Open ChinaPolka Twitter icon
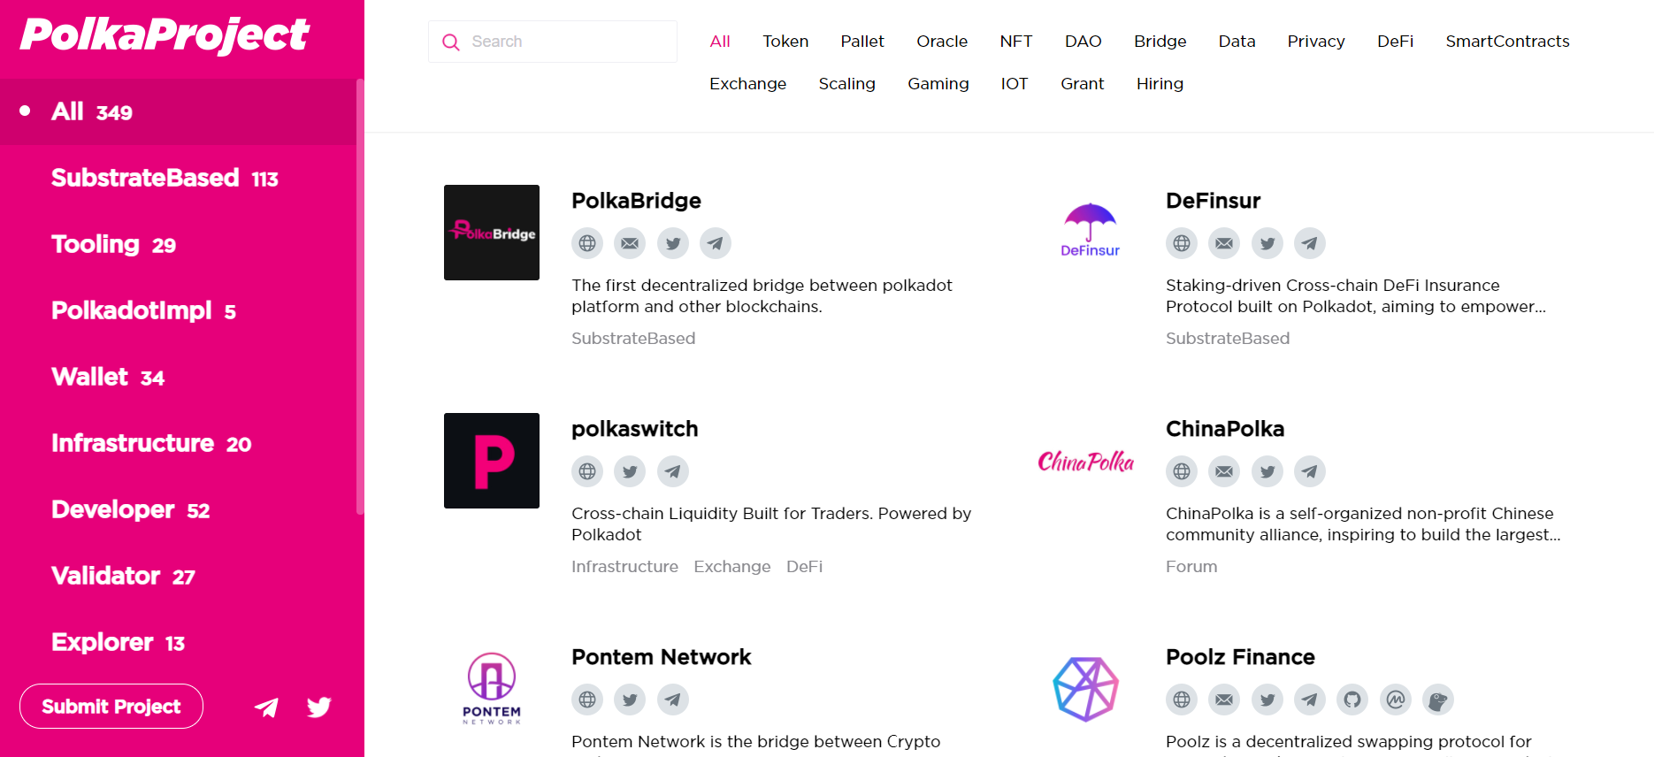 (1267, 471)
